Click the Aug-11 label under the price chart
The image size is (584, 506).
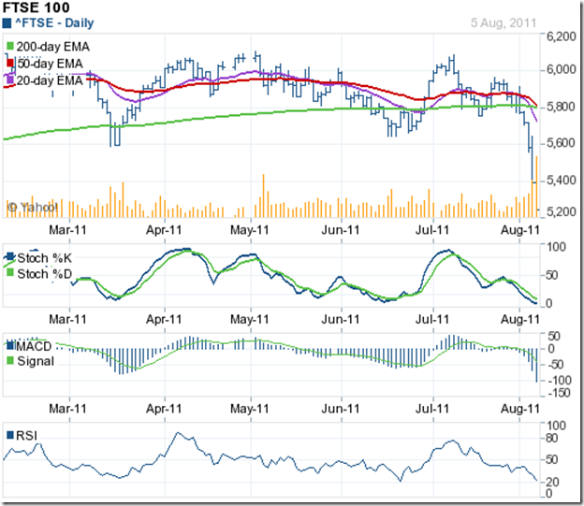(519, 226)
